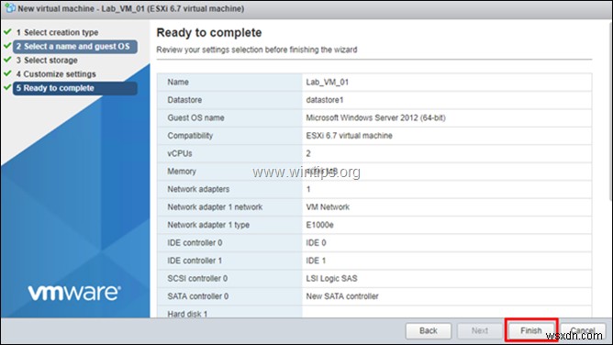The height and width of the screenshot is (345, 613).
Task: Click the Network adapter 1 type label
Action: pyautogui.click(x=208, y=225)
